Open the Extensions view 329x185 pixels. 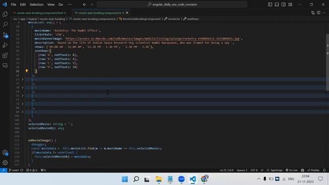(5, 55)
